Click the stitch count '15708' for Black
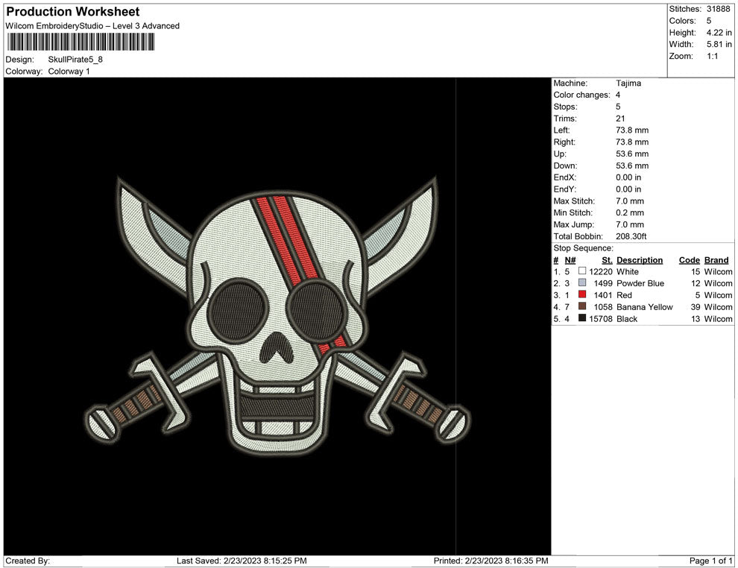Image resolution: width=738 pixels, height=568 pixels. click(601, 318)
